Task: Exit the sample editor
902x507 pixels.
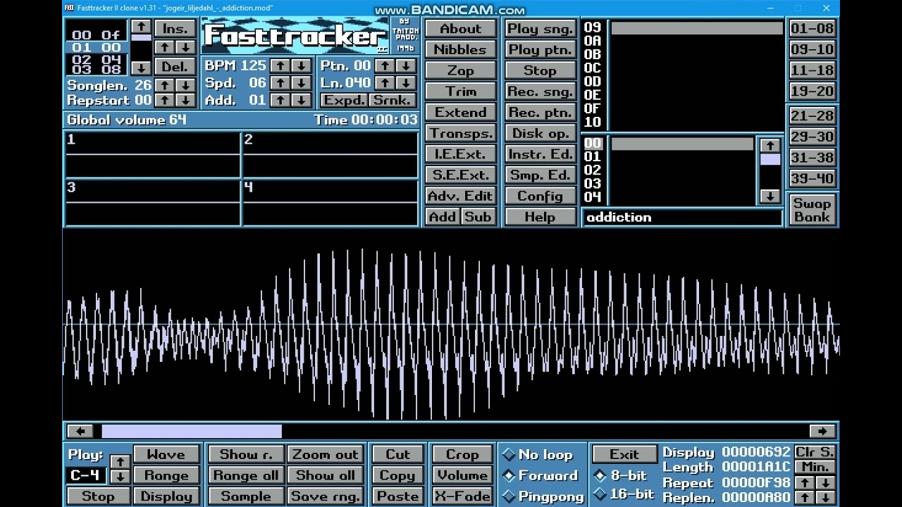Action: coord(624,455)
